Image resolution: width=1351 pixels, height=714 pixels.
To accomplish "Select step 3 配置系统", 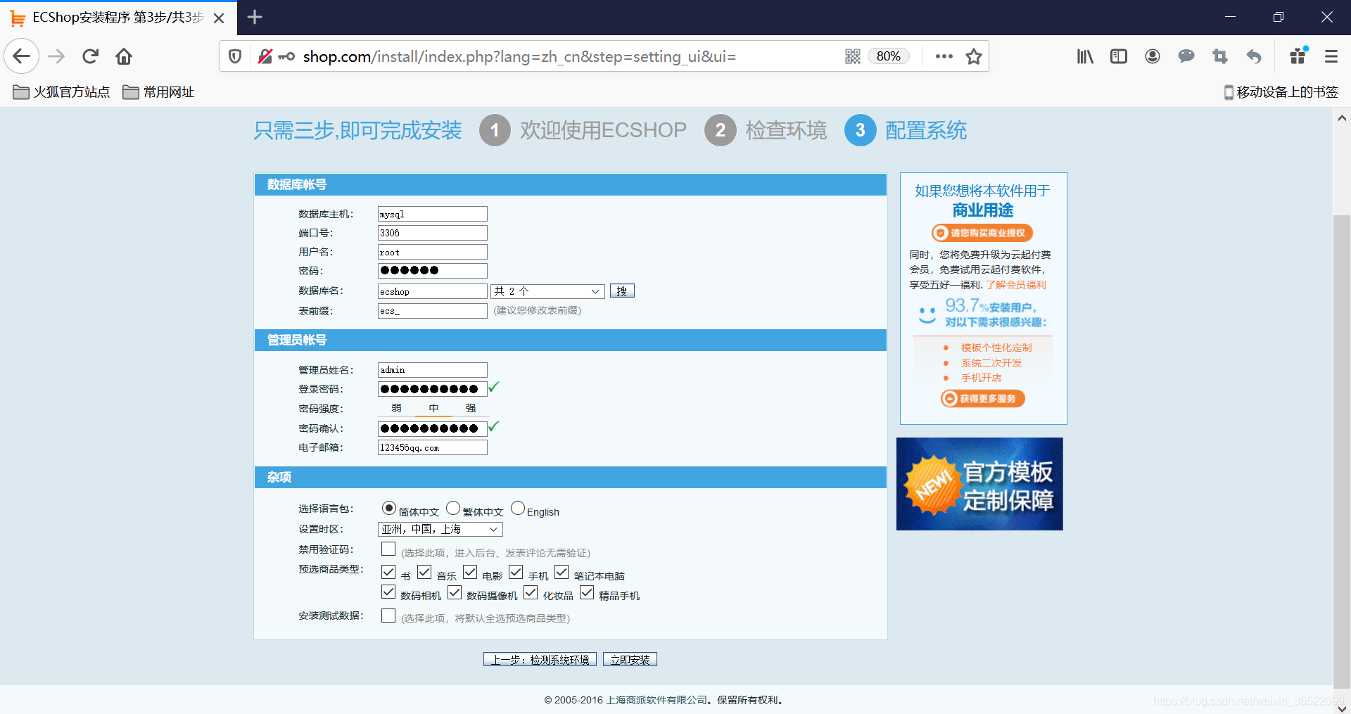I will (x=906, y=130).
